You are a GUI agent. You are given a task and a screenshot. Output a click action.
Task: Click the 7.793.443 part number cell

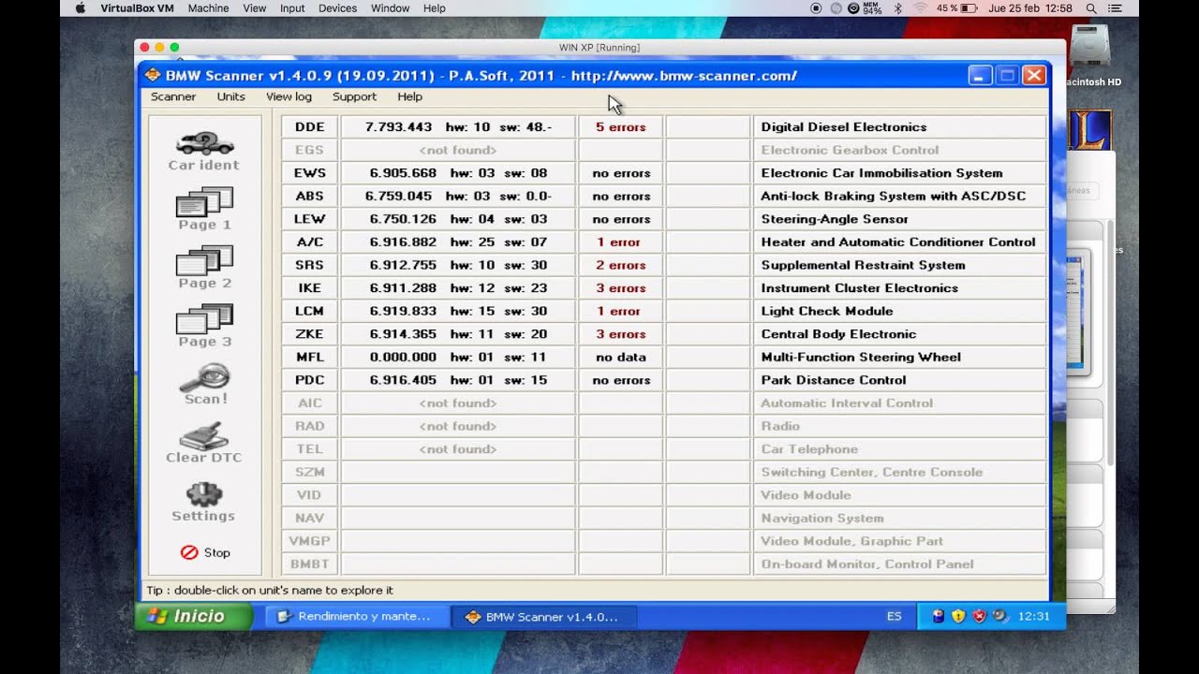pyautogui.click(x=458, y=127)
